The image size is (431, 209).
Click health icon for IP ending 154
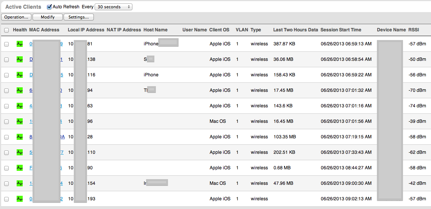coord(20,183)
